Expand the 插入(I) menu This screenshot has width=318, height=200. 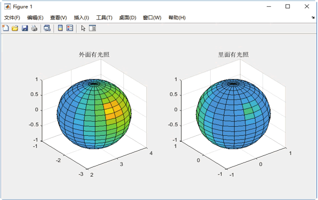pyautogui.click(x=81, y=18)
